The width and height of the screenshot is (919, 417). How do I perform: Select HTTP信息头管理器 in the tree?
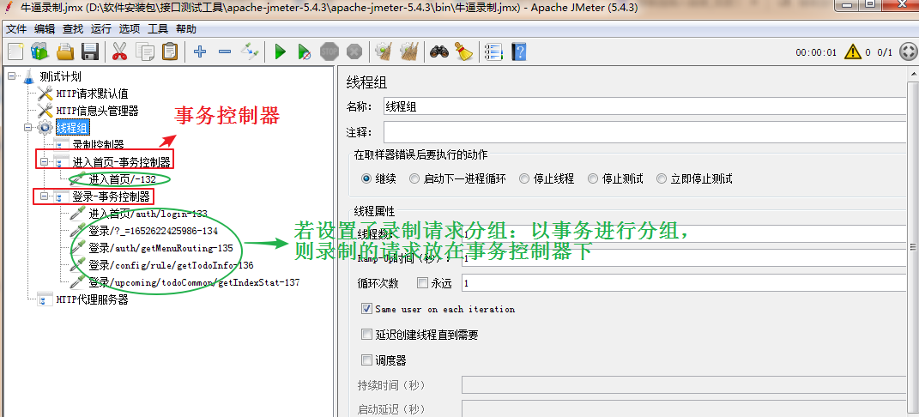coord(97,110)
